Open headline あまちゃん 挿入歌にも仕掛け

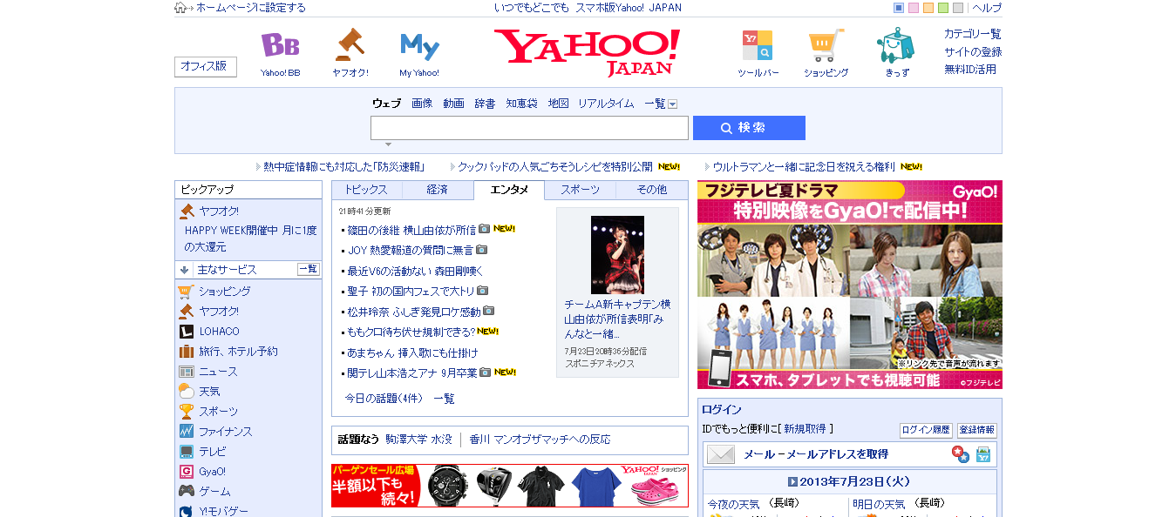[x=412, y=352]
